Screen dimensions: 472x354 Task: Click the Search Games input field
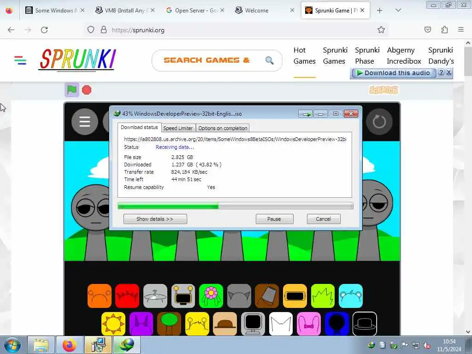pos(217,60)
